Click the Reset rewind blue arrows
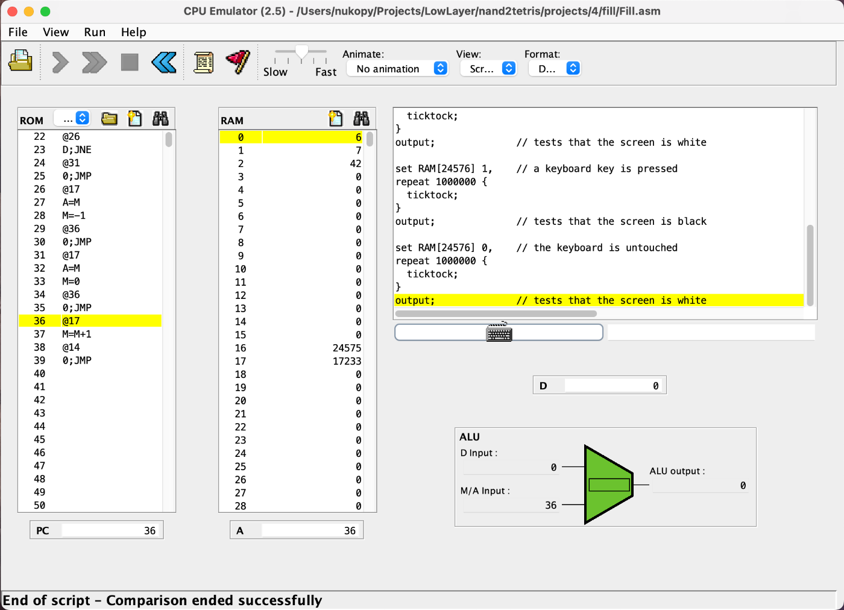Image resolution: width=844 pixels, height=610 pixels. [164, 62]
